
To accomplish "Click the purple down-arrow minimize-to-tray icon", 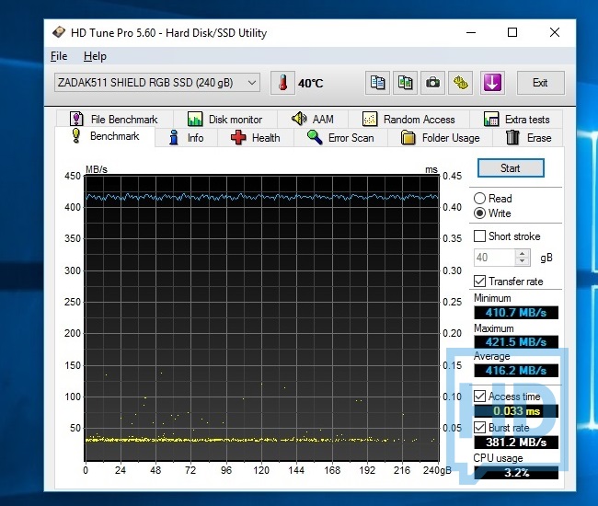I will click(x=492, y=83).
